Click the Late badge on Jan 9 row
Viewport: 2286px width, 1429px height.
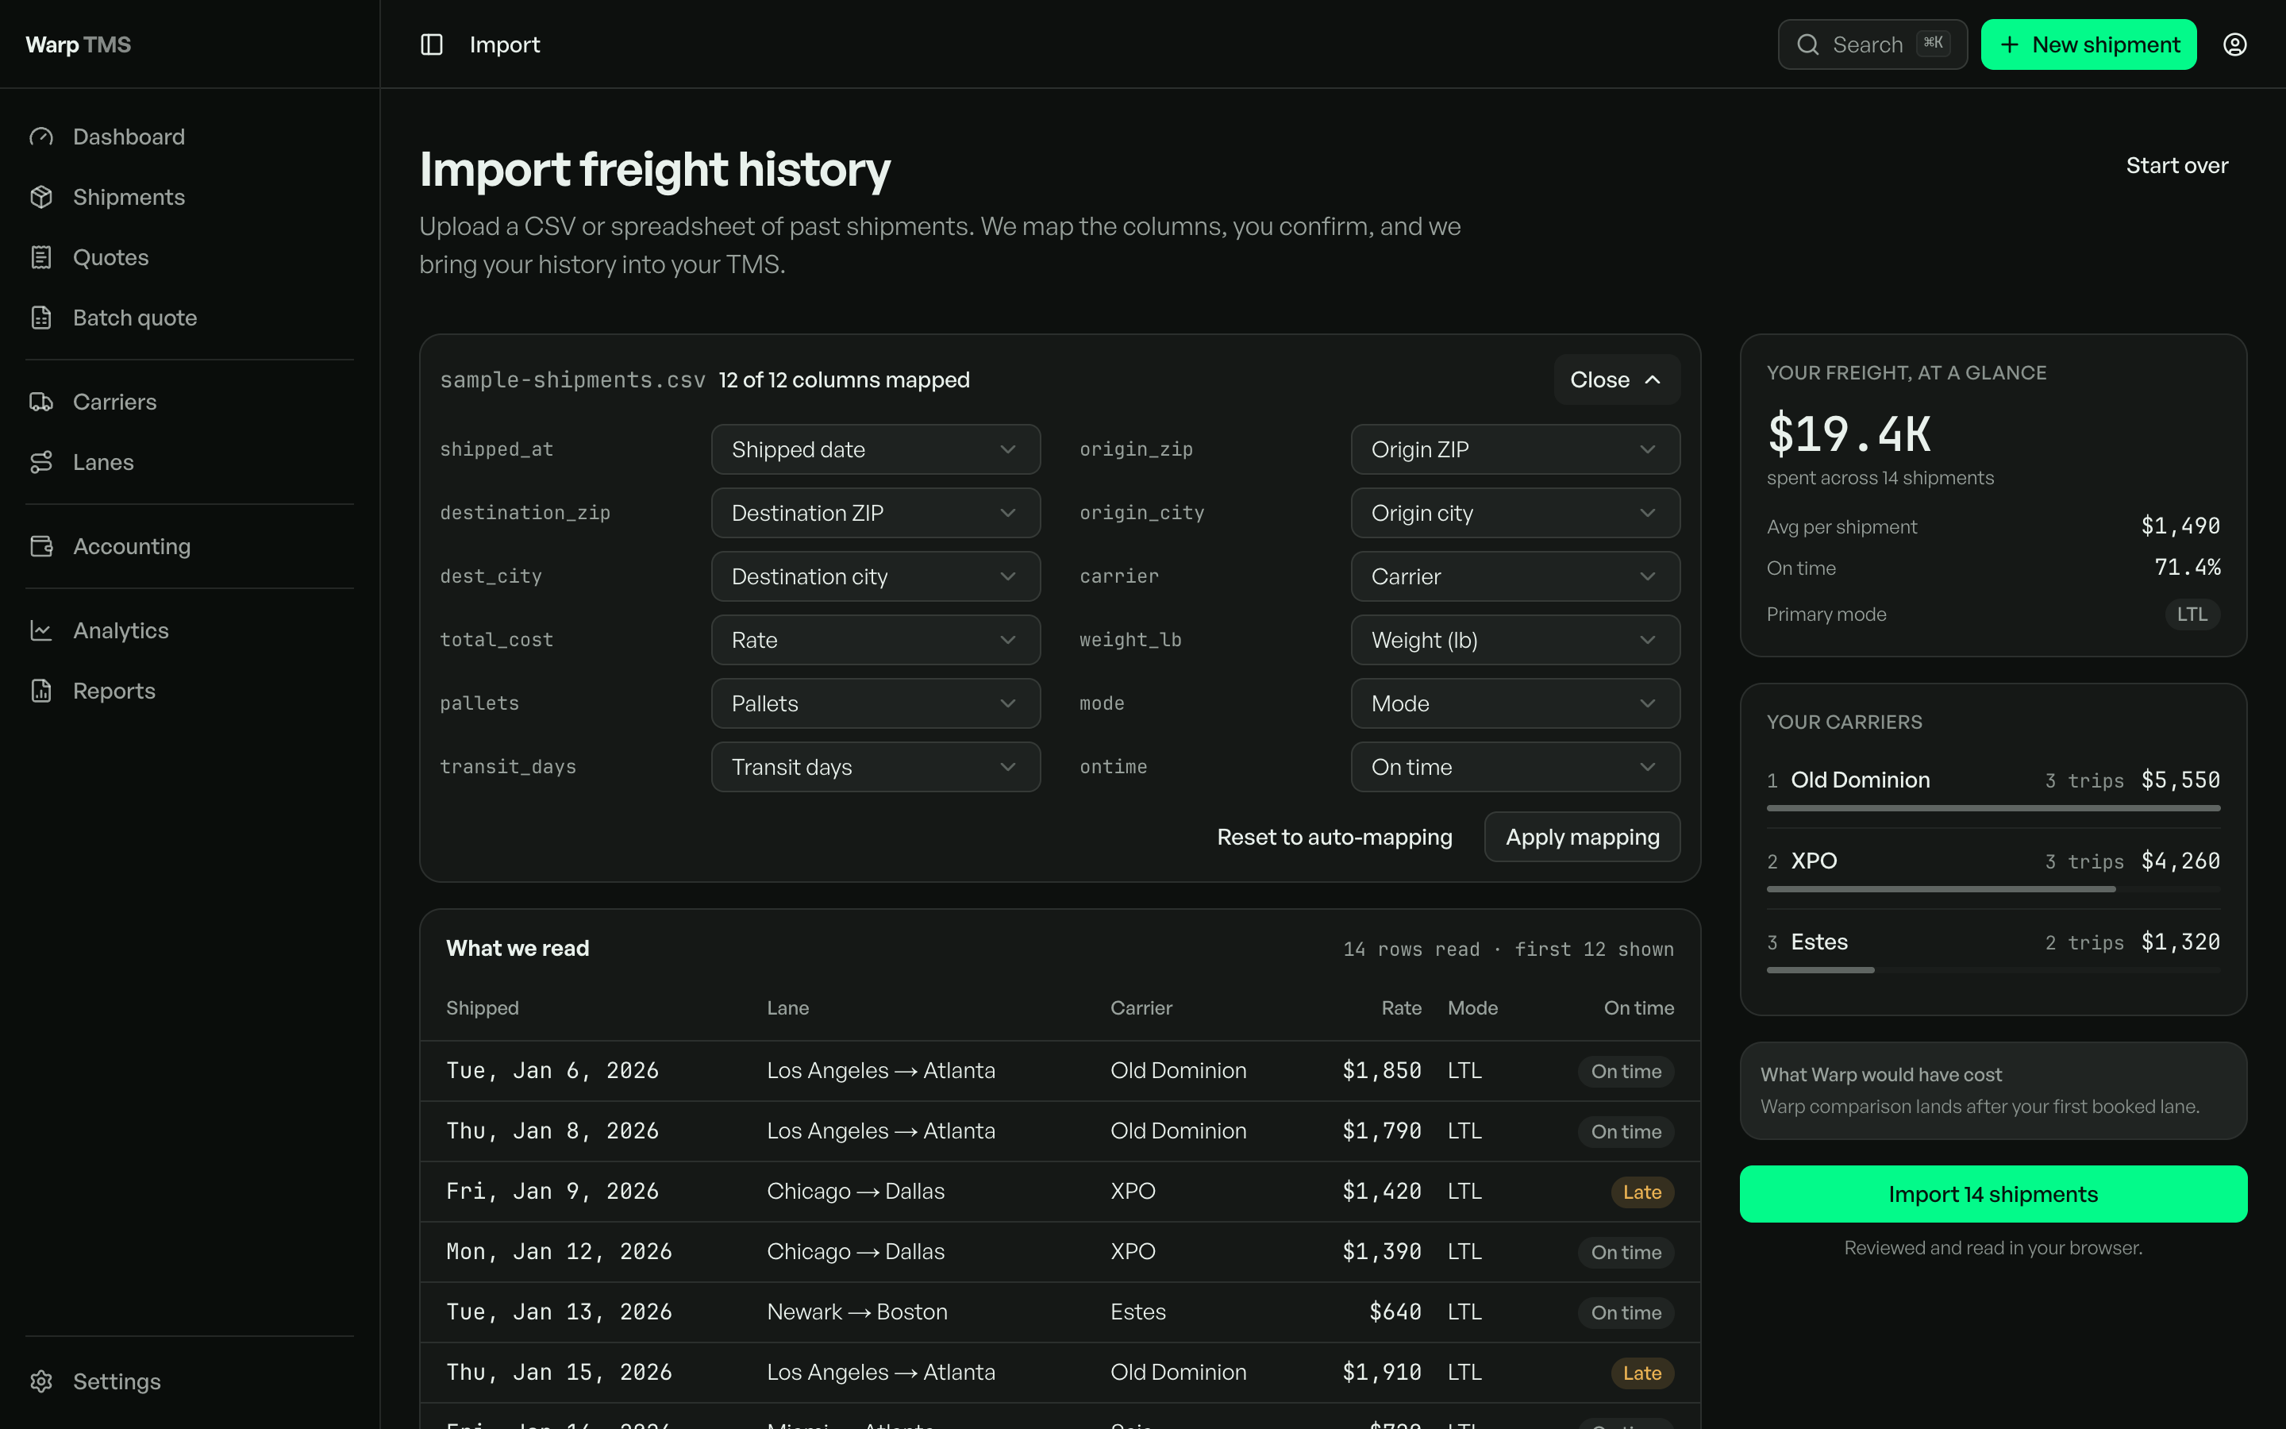click(x=1641, y=1192)
